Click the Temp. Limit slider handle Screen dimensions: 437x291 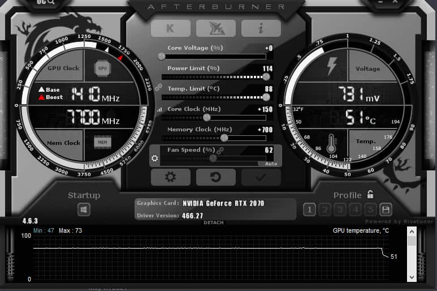coord(266,97)
